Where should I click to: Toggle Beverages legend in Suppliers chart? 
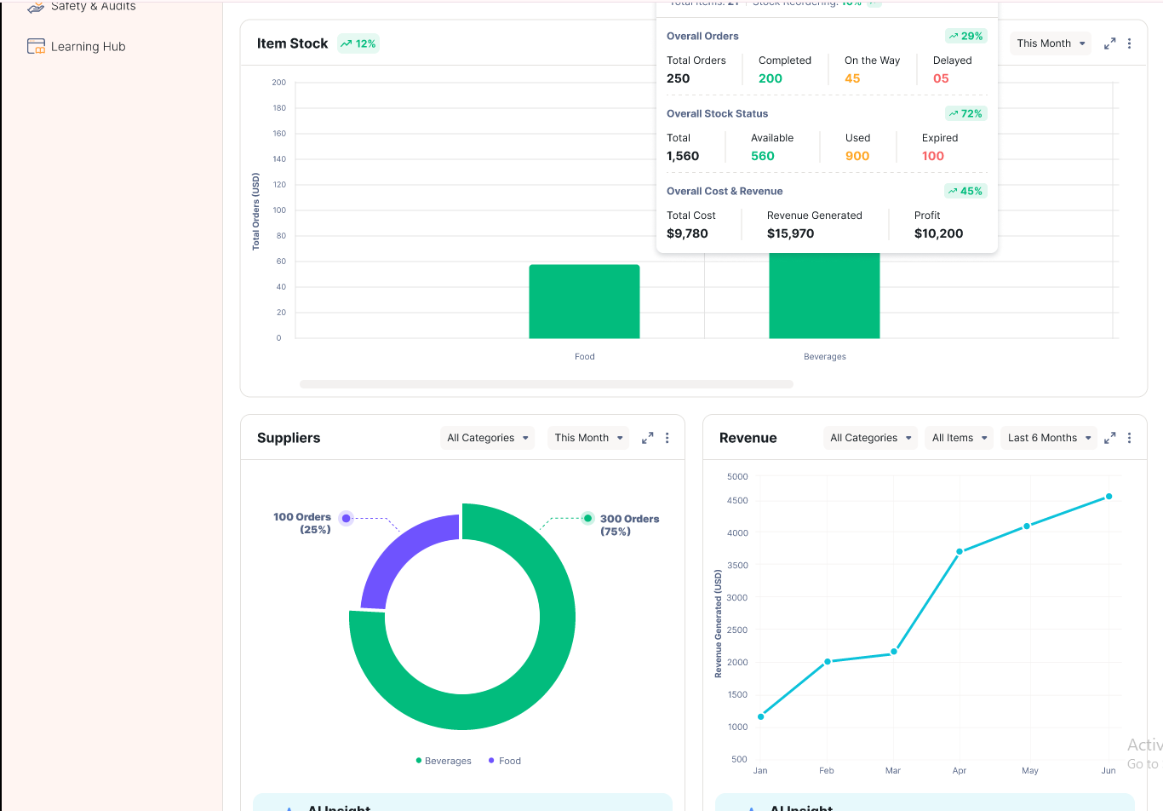[444, 761]
